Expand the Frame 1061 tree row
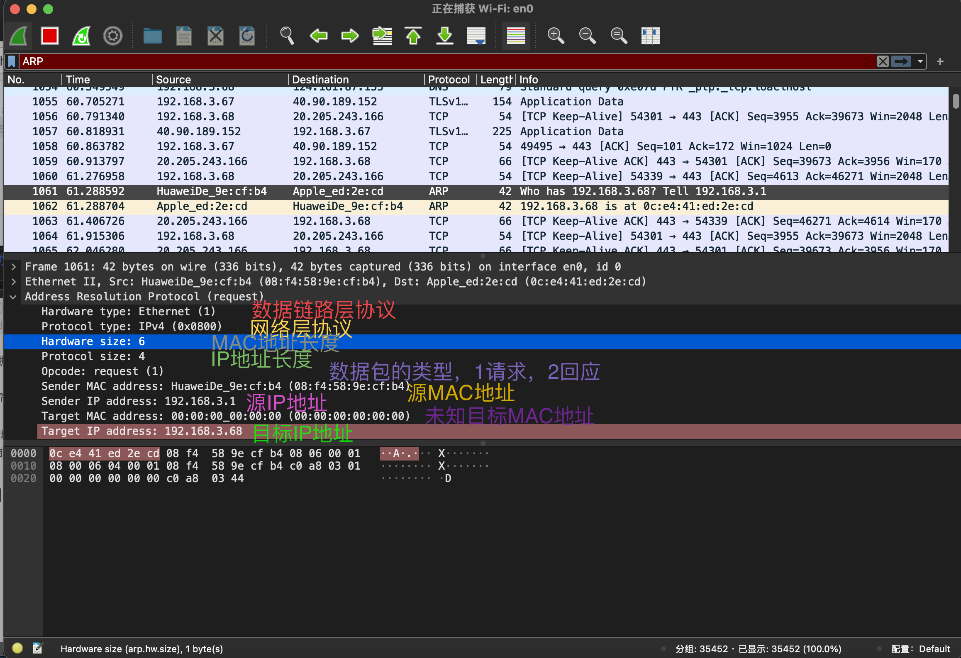The height and width of the screenshot is (658, 961). (x=14, y=267)
